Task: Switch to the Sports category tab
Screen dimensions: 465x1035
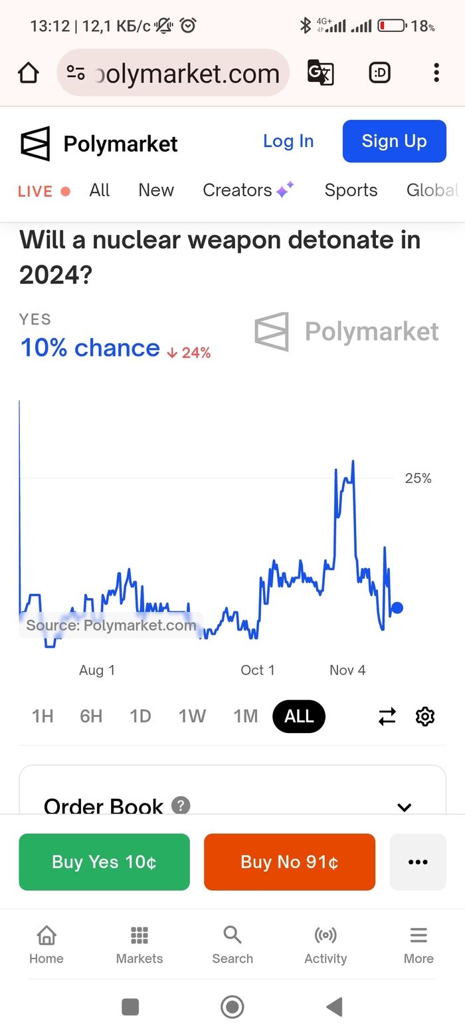Action: pos(351,190)
